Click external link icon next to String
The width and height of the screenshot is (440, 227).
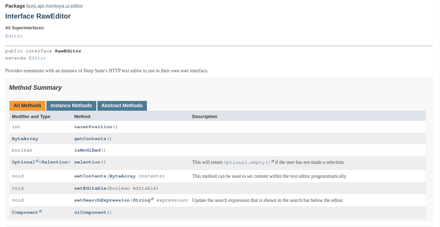tap(152, 199)
